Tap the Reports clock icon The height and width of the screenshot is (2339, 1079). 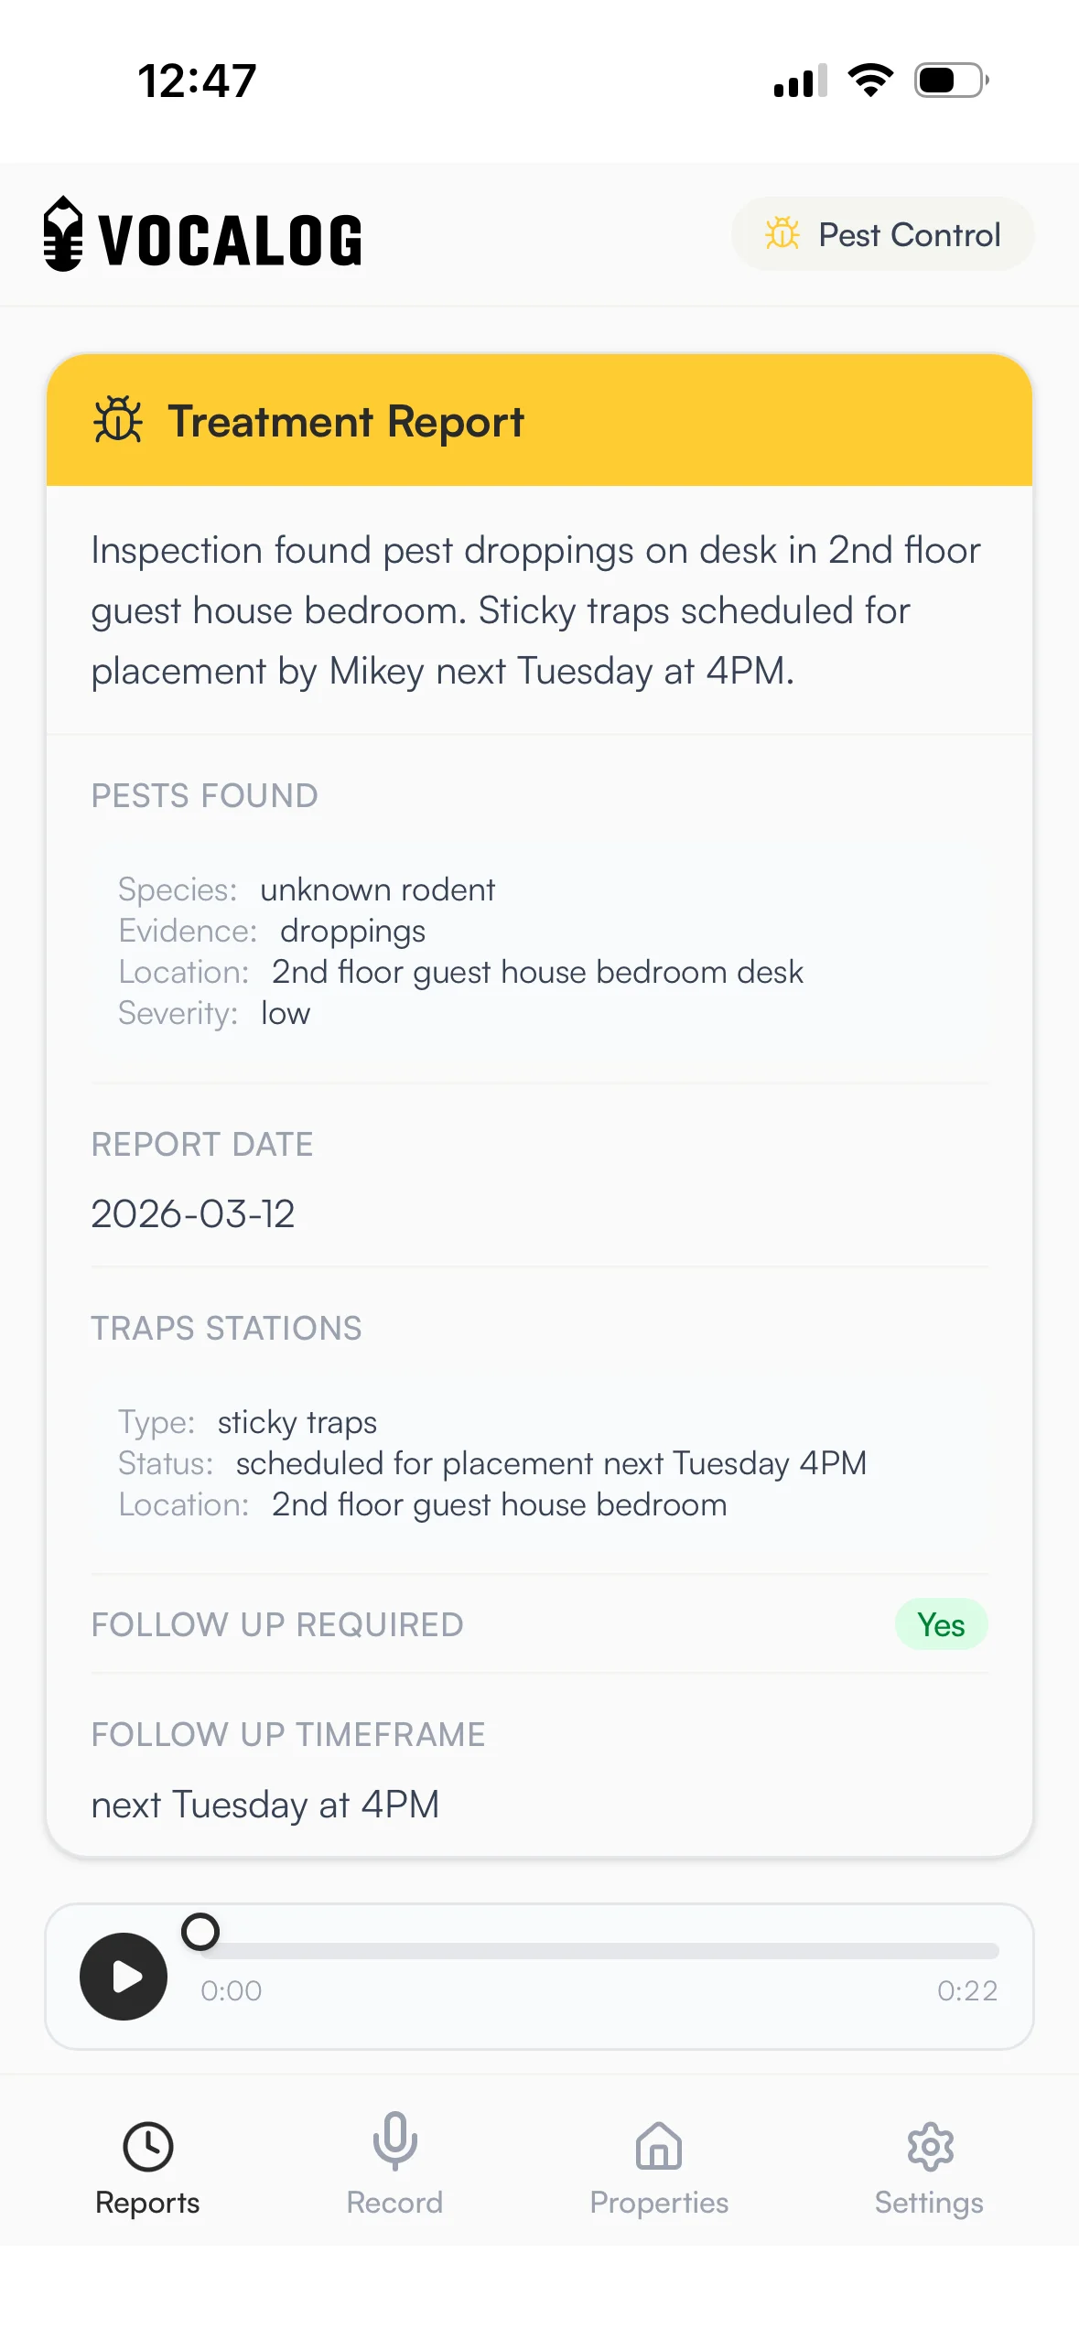point(147,2146)
